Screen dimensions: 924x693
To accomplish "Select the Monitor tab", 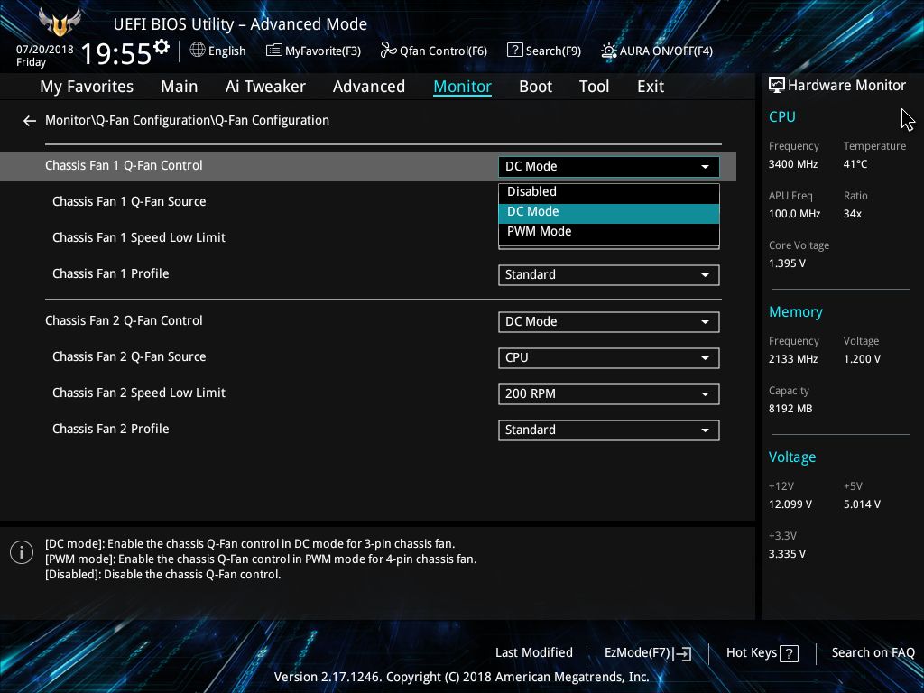I will click(463, 87).
